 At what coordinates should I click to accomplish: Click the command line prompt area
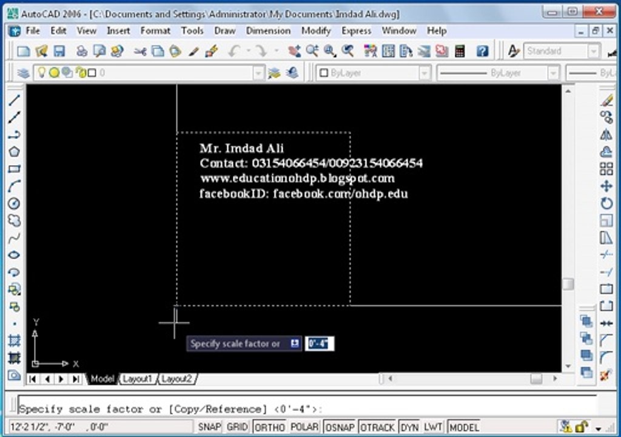coord(307,409)
